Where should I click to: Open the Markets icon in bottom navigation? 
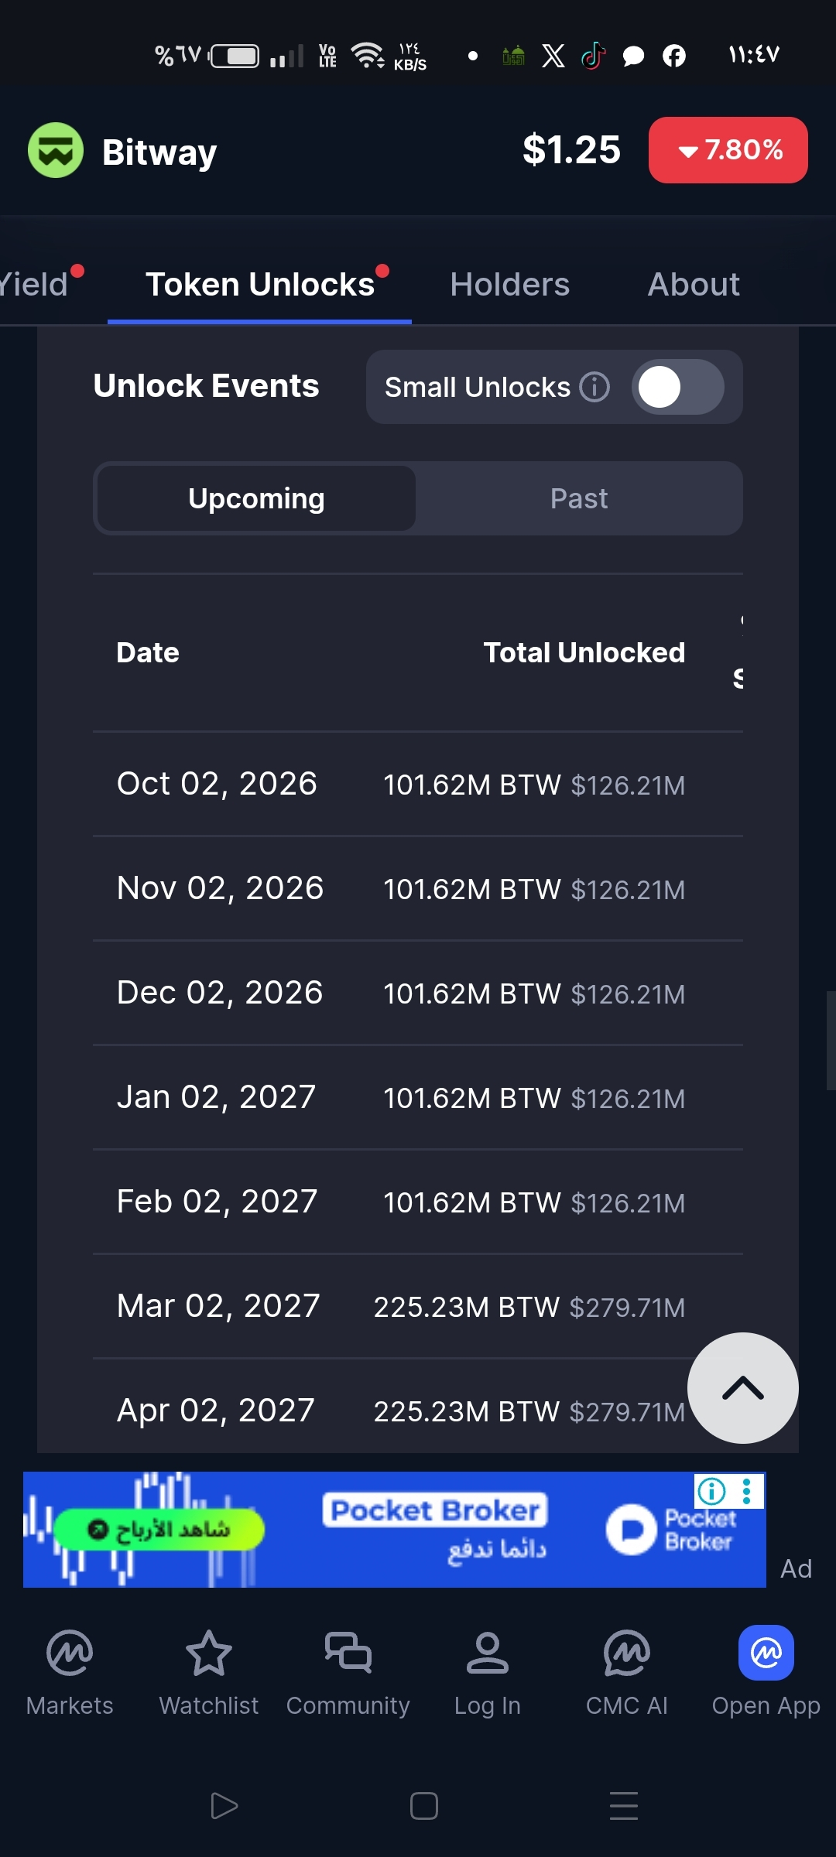[70, 1654]
